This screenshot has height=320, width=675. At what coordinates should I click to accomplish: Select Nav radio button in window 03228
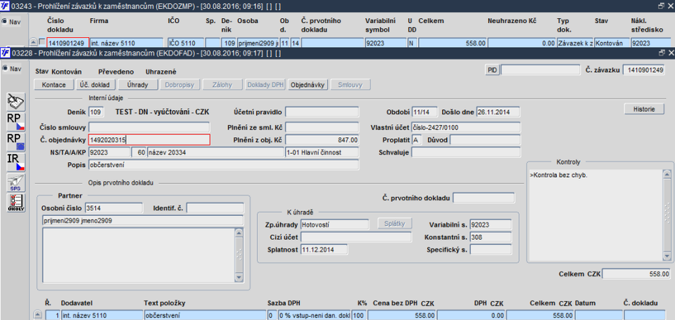[x=5, y=68]
